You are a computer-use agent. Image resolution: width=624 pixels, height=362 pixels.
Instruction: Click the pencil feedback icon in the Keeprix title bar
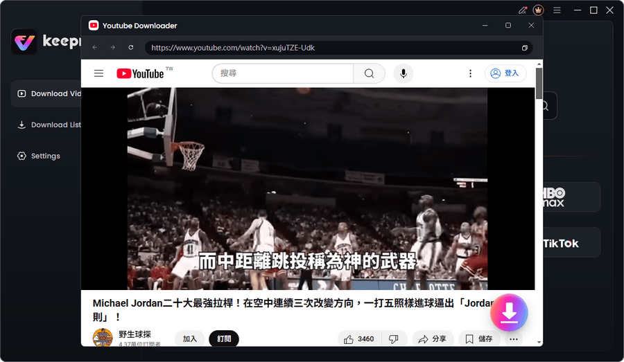click(523, 10)
